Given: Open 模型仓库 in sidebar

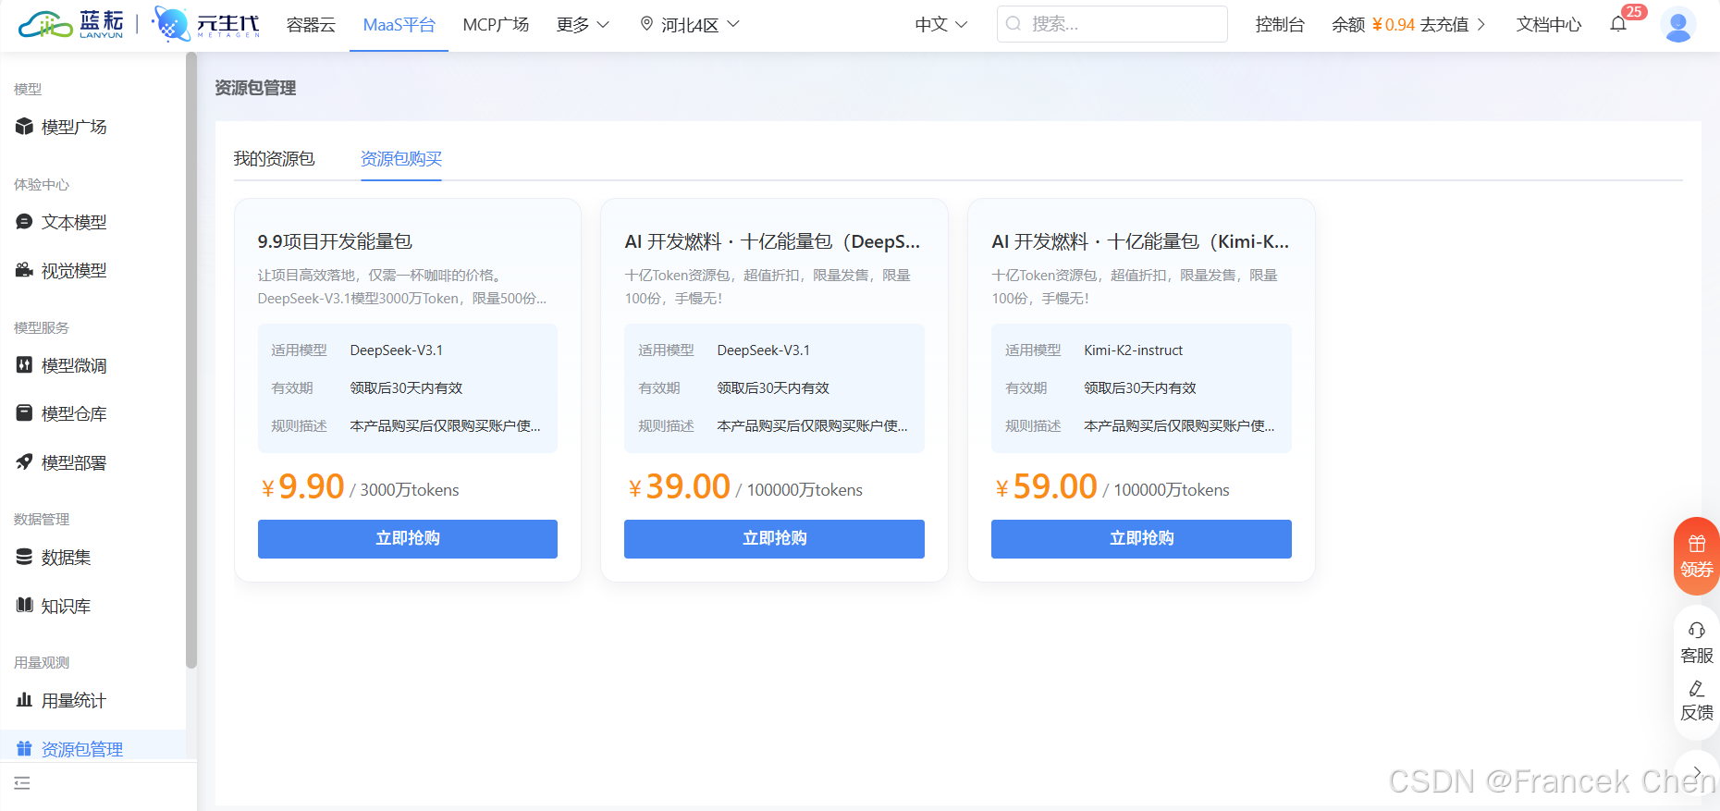Looking at the screenshot, I should click(x=74, y=413).
